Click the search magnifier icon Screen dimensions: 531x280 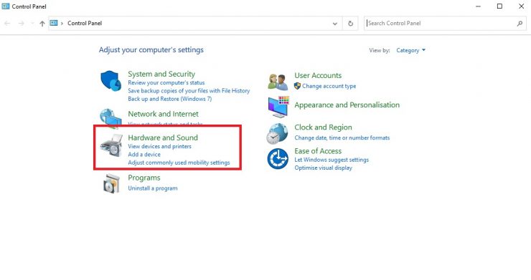(520, 24)
